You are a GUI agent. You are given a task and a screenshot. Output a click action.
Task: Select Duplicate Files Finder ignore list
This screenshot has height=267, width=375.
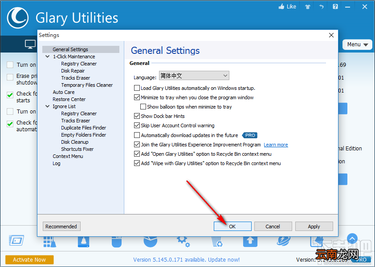83,128
